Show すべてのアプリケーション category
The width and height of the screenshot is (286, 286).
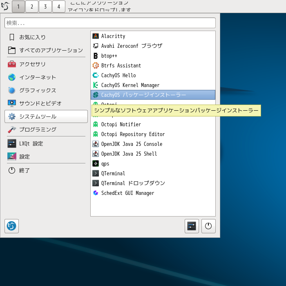pyautogui.click(x=46, y=50)
